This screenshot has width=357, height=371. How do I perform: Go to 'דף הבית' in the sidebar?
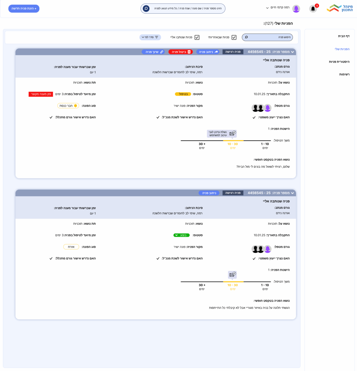tap(344, 36)
